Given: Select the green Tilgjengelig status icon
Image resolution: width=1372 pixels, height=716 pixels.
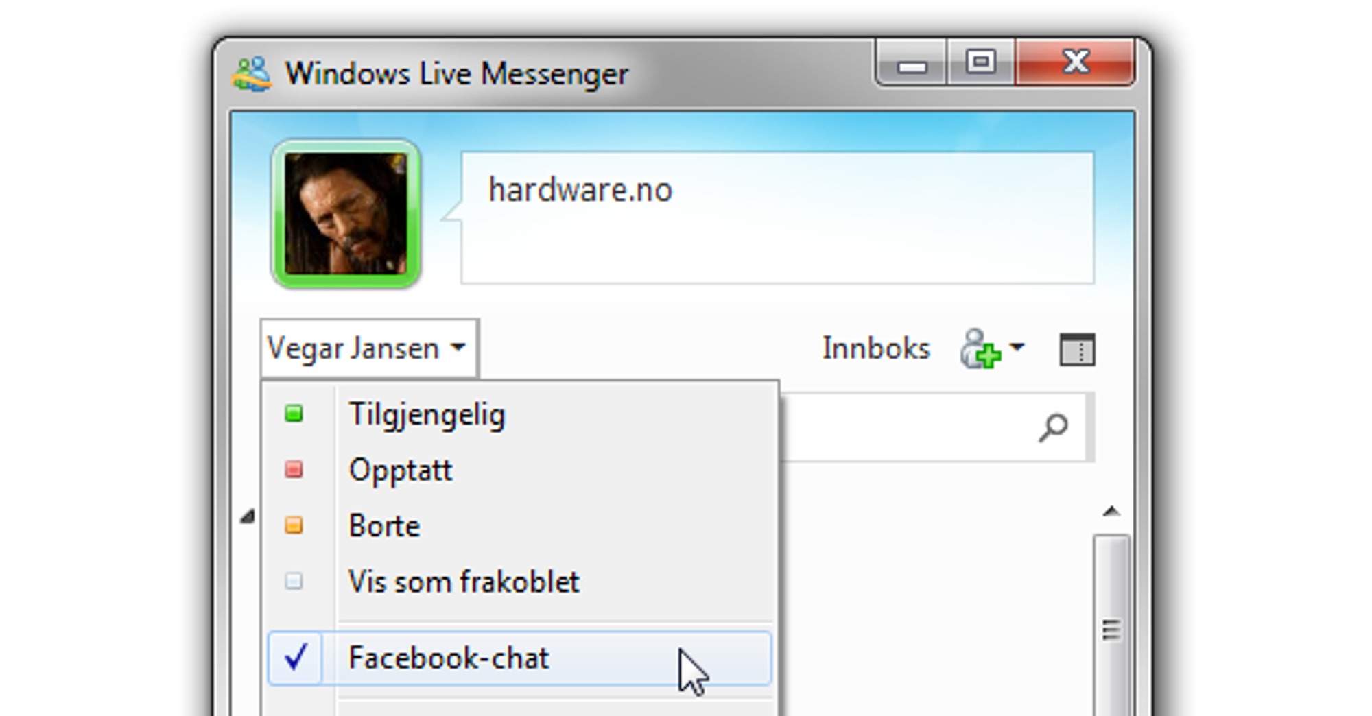Looking at the screenshot, I should coord(294,414).
